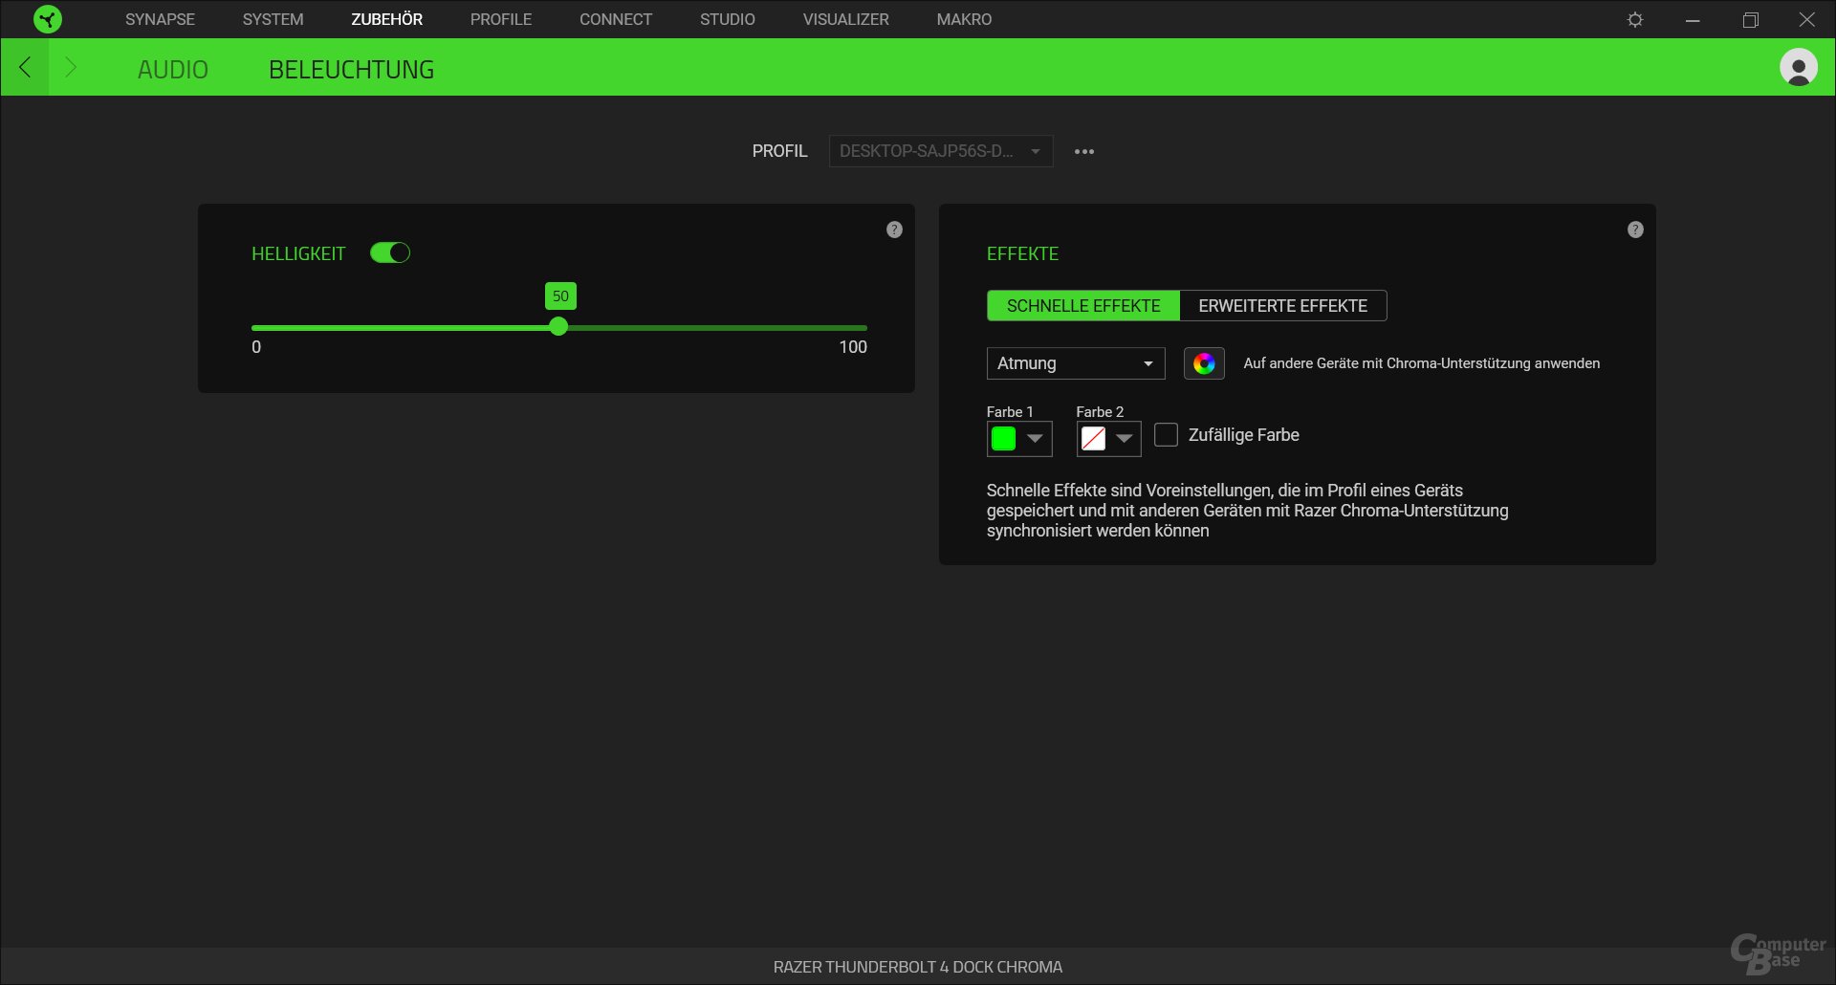Screen dimensions: 1836x985
Task: Toggle the Helligkeit switch off
Action: (x=390, y=252)
